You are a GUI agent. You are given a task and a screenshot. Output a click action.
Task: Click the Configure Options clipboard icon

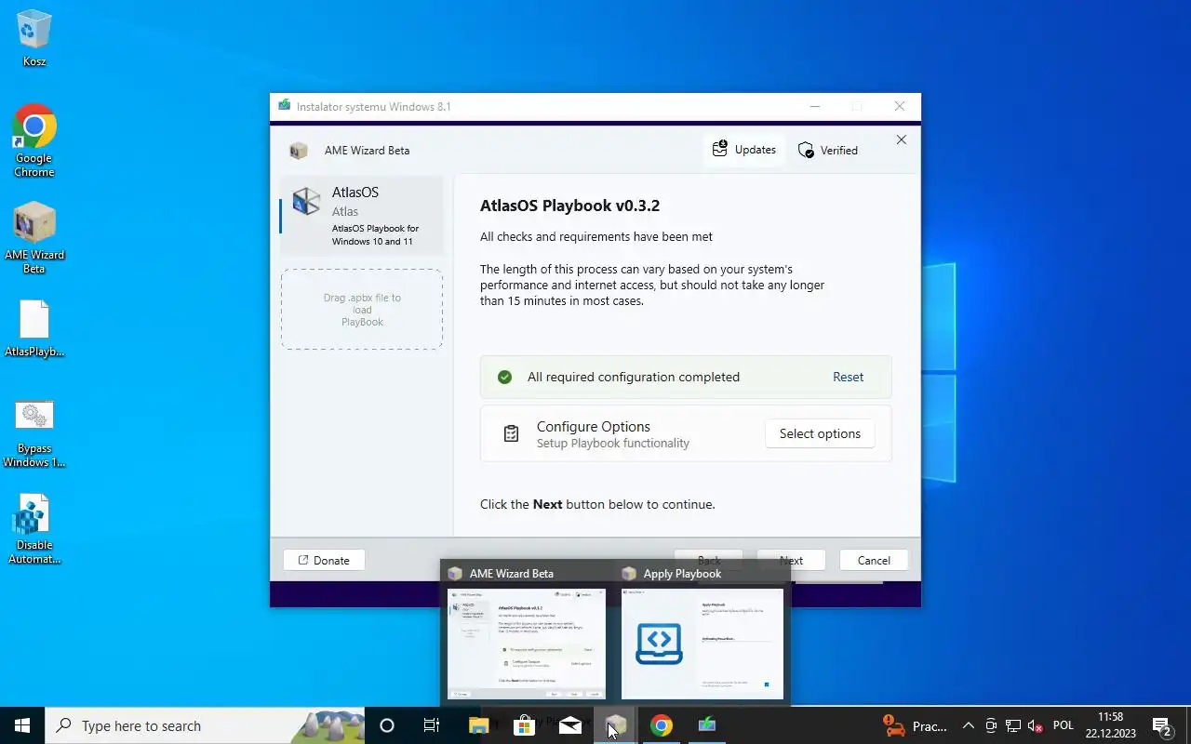[511, 433]
